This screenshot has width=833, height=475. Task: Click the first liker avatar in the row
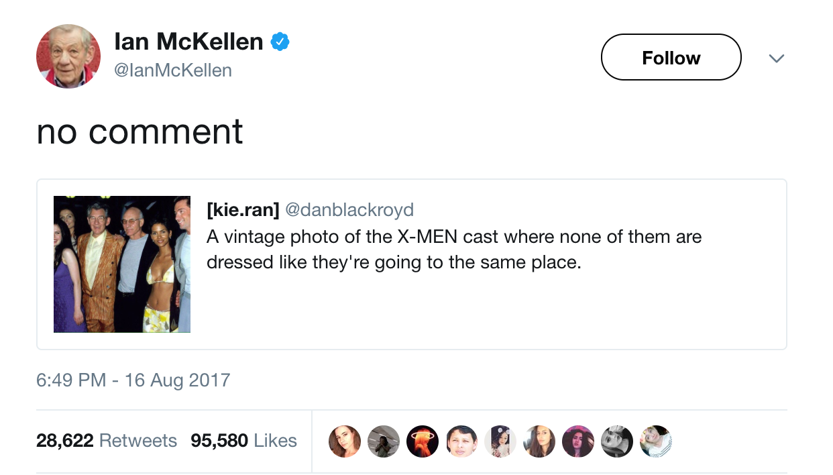point(344,441)
